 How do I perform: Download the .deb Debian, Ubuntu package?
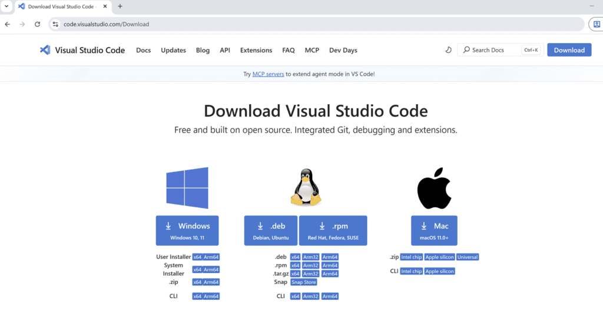click(x=271, y=230)
